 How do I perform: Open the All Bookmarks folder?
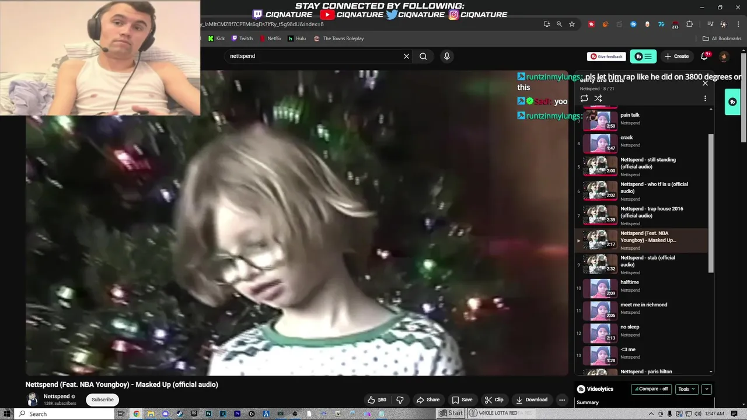point(722,38)
